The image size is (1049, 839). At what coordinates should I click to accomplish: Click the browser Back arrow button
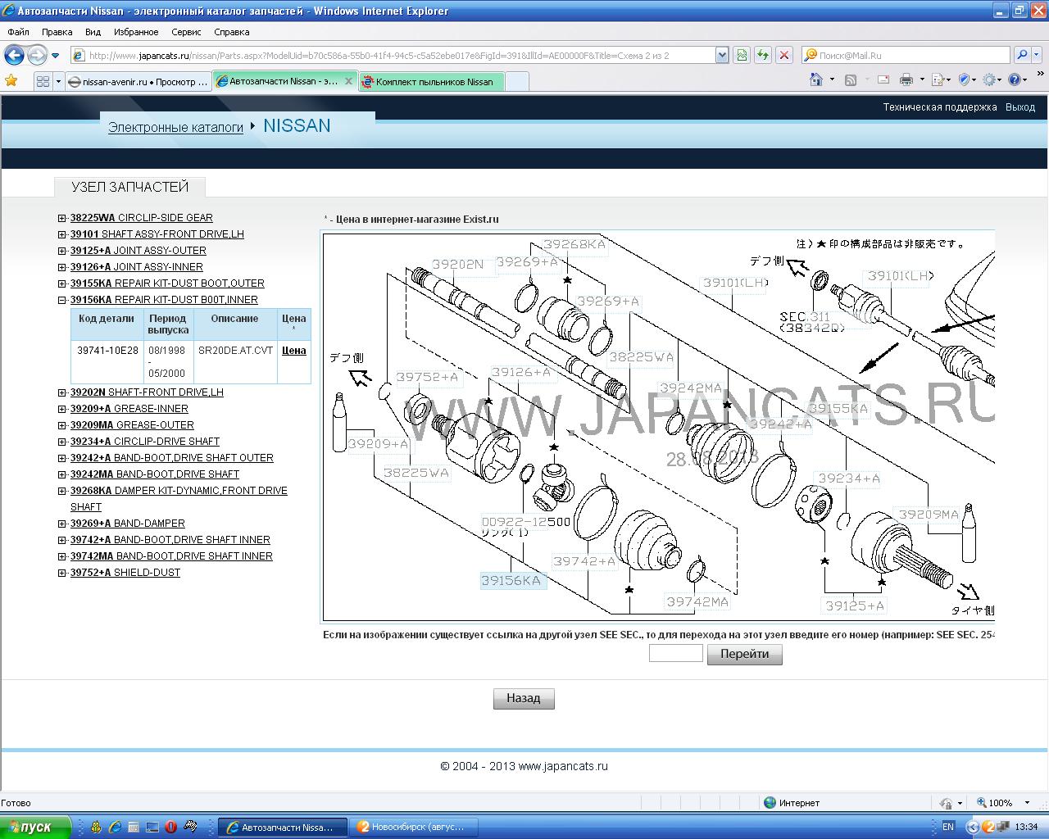(x=14, y=55)
